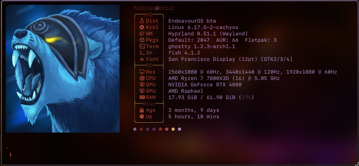Click the Misc section header label
Image resolution: width=359 pixels, height=166 pixels.
point(149,104)
